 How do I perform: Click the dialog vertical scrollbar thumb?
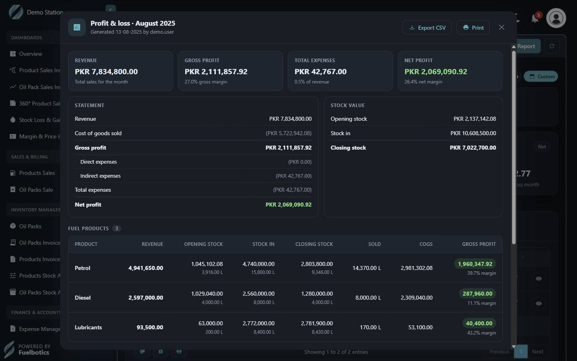[514, 147]
